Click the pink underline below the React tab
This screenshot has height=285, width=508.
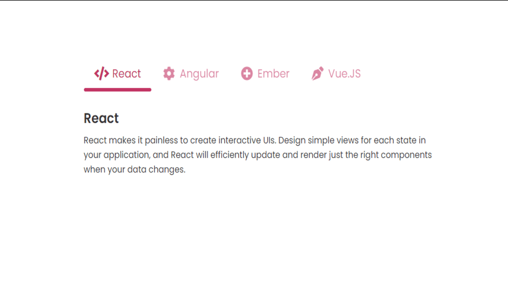[x=117, y=89]
